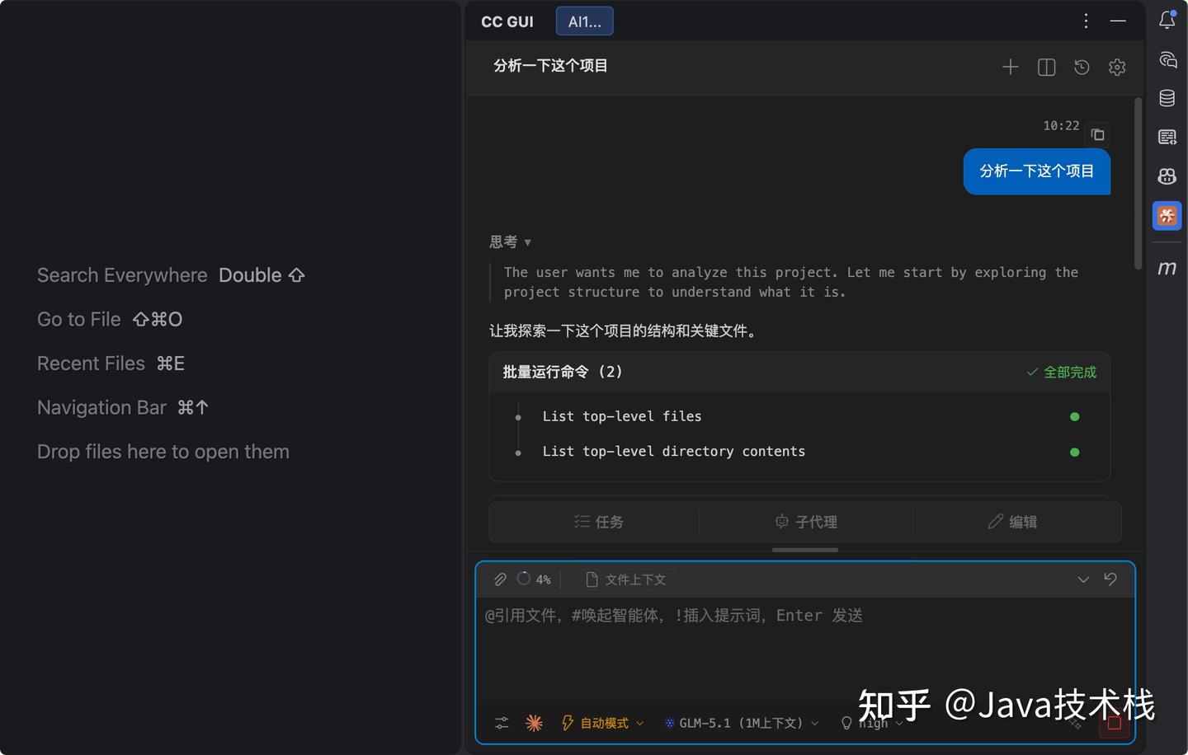Click 'Drop files here to open them' text
Screen dimensions: 1188x755
point(163,452)
